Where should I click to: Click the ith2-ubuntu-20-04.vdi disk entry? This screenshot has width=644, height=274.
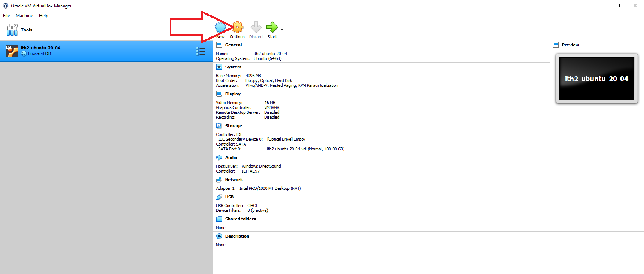[305, 149]
